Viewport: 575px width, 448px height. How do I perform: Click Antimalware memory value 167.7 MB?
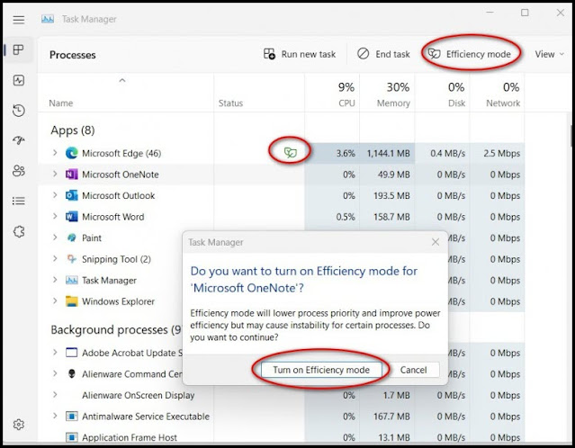pos(391,417)
